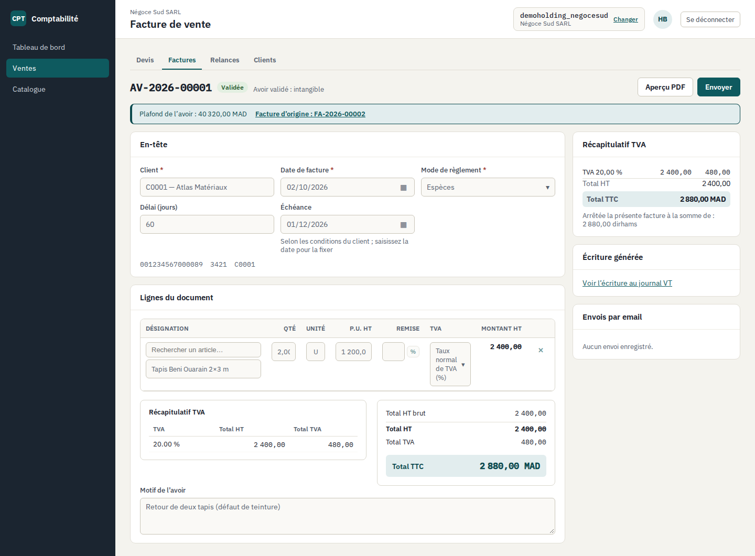Click the HB user avatar

(663, 19)
